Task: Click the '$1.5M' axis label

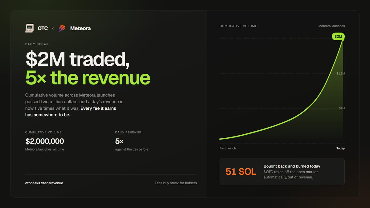Action: point(341,74)
